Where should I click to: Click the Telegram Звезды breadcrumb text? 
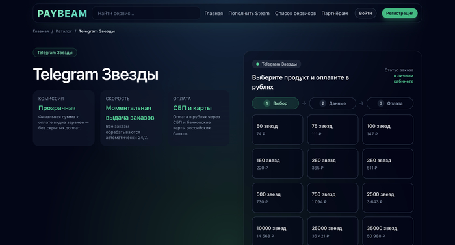[x=97, y=31]
